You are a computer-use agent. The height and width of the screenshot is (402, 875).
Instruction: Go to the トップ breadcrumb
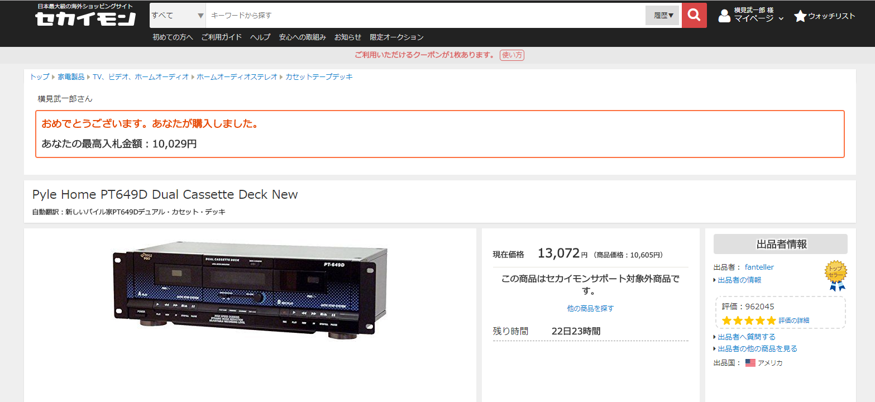tap(40, 77)
